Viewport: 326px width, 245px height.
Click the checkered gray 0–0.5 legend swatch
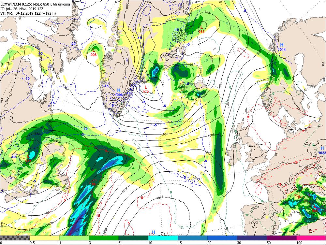(x=15, y=238)
